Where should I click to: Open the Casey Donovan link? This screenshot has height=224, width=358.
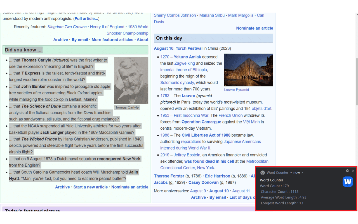[x=204, y=183]
